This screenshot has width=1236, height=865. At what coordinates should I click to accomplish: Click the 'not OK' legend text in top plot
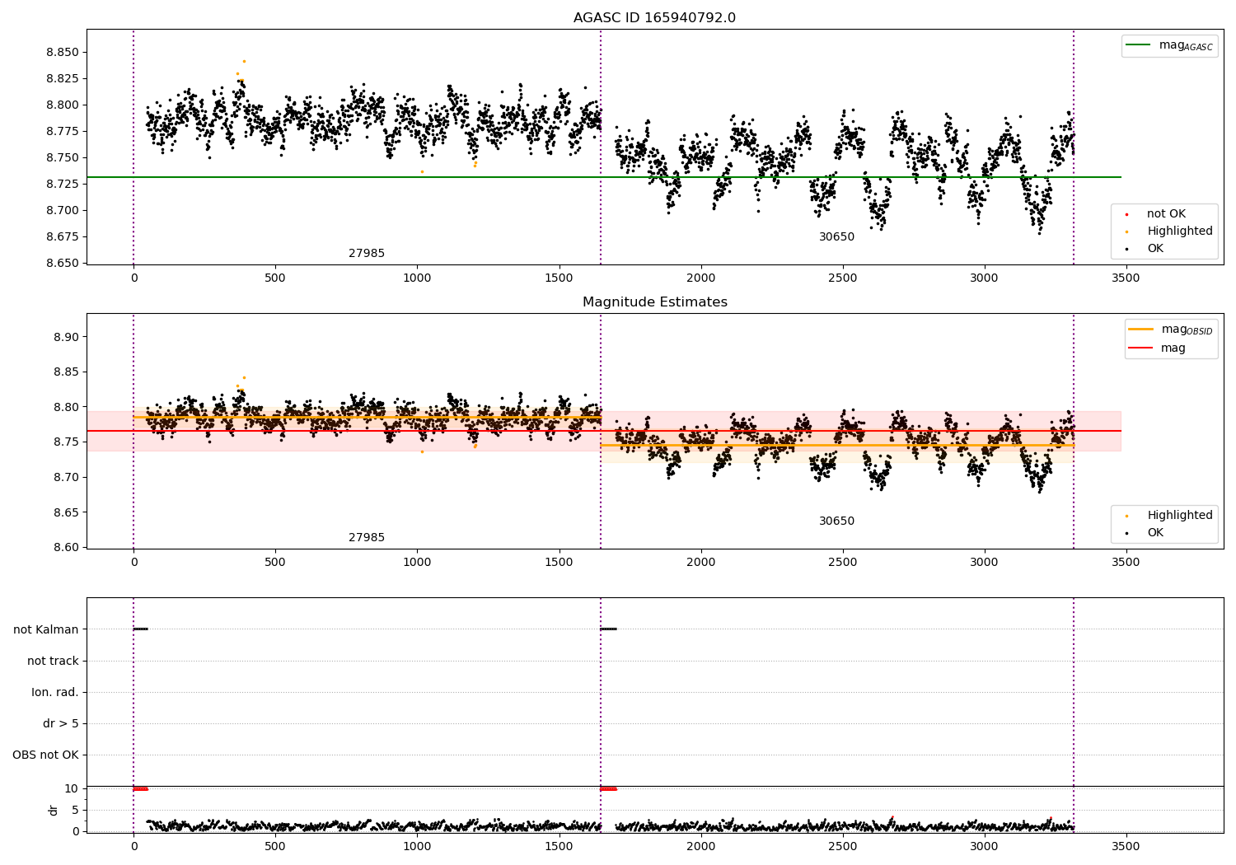1166,214
